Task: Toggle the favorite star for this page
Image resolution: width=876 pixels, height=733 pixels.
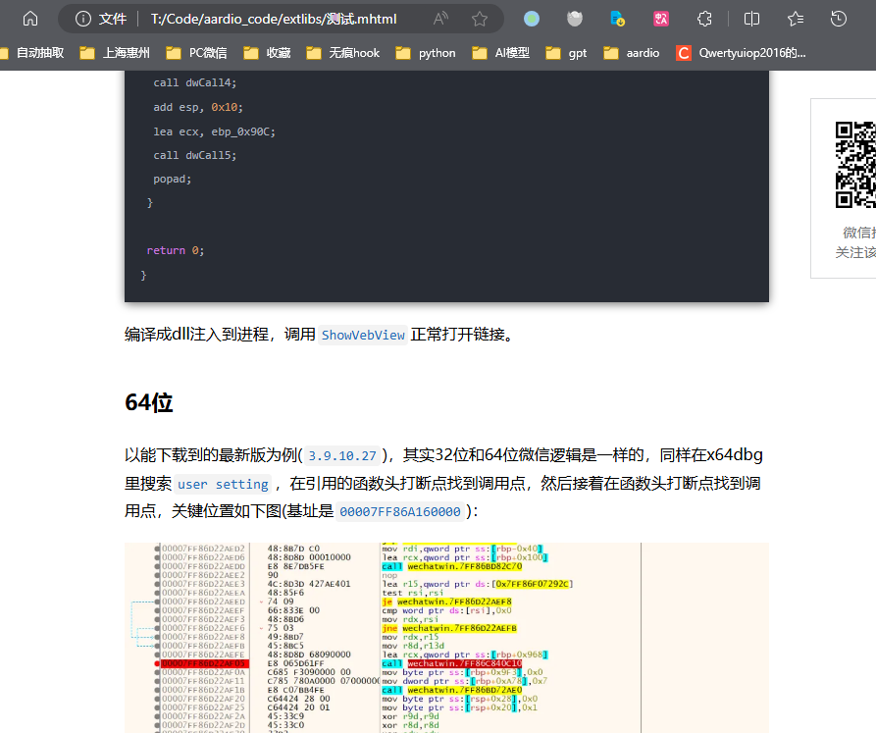Action: coord(478,18)
